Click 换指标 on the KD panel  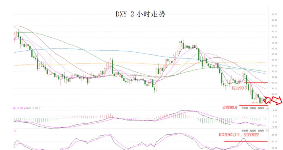tap(261, 130)
